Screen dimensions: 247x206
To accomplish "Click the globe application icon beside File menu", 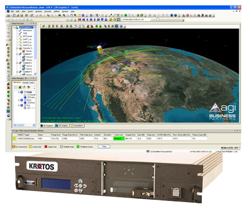I will [x=8, y=11].
